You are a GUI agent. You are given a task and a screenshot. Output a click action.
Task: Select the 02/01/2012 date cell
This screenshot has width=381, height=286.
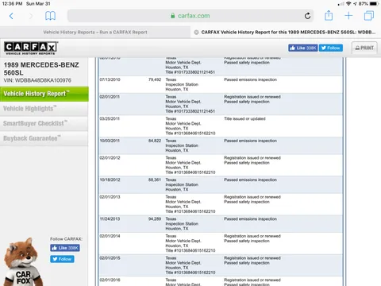(x=110, y=158)
